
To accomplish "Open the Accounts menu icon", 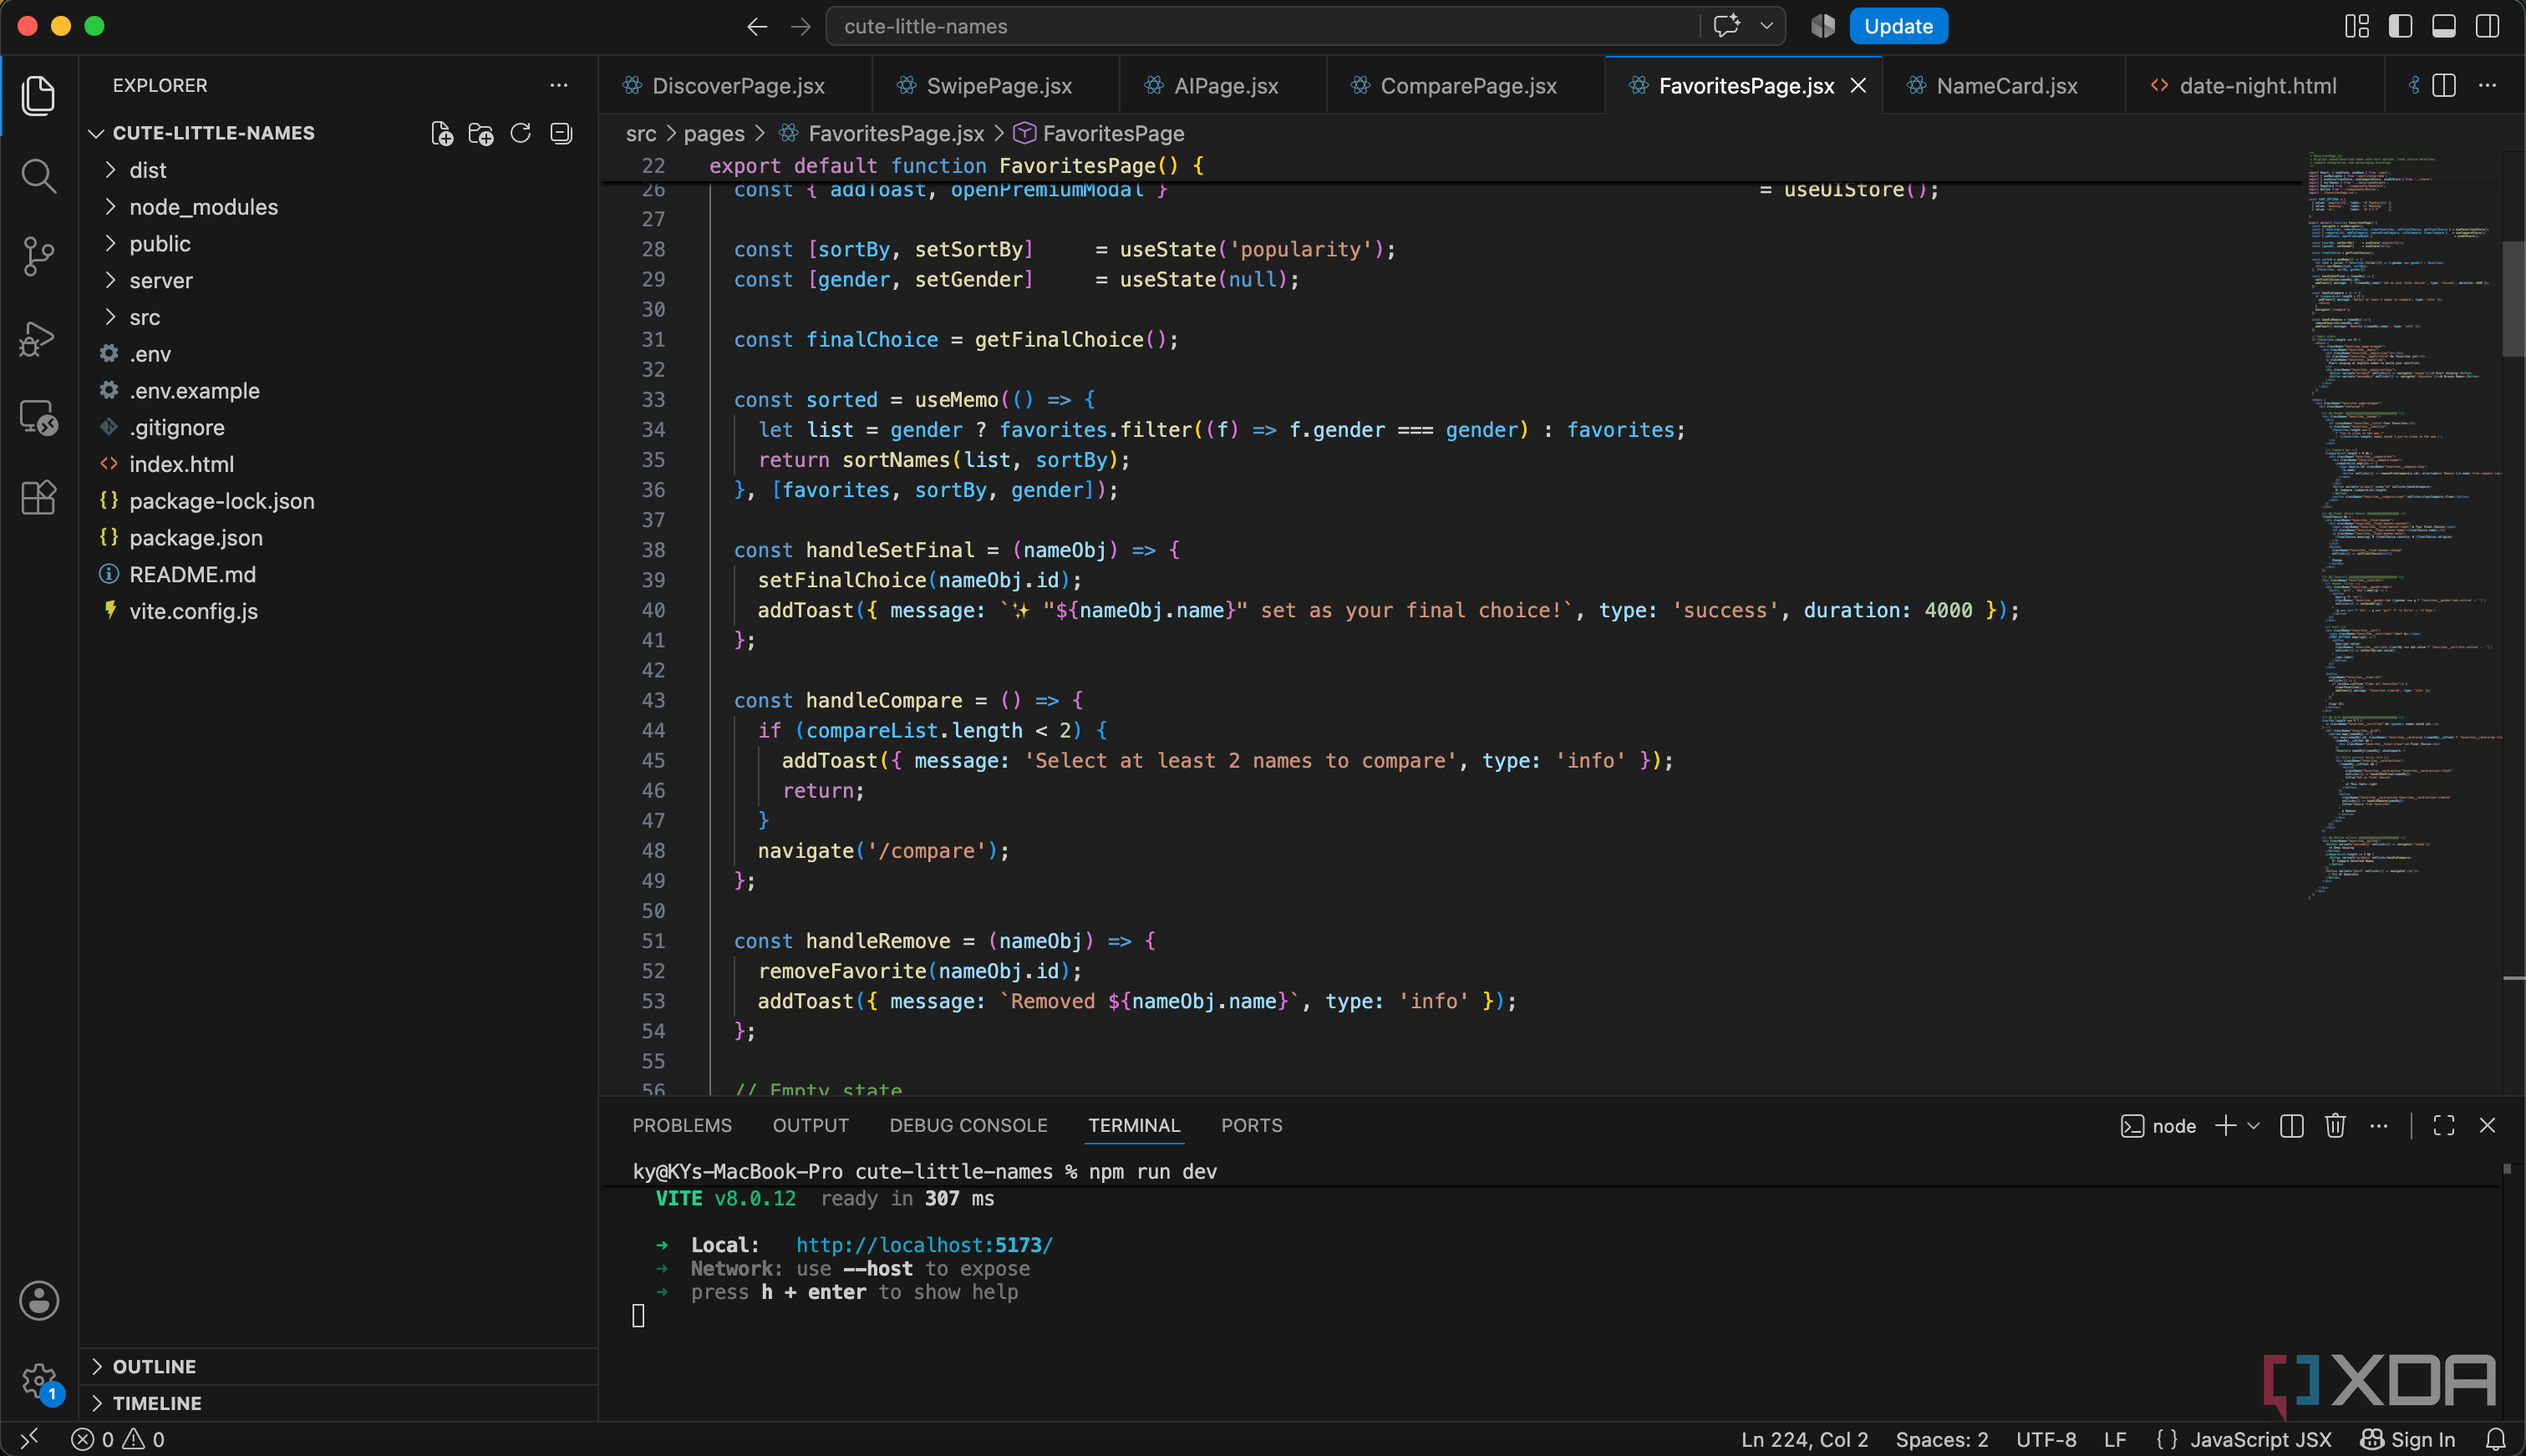I will point(39,1301).
